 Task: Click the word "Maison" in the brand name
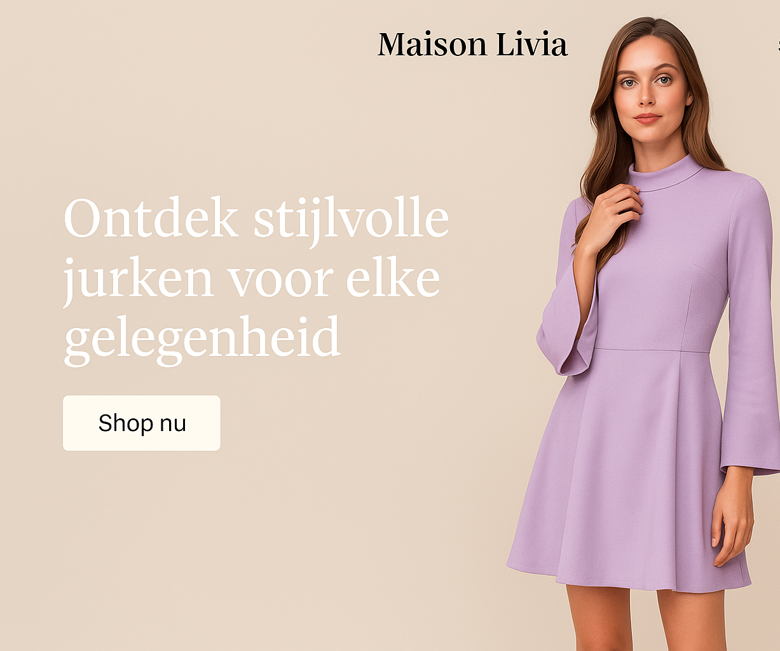coord(432,45)
